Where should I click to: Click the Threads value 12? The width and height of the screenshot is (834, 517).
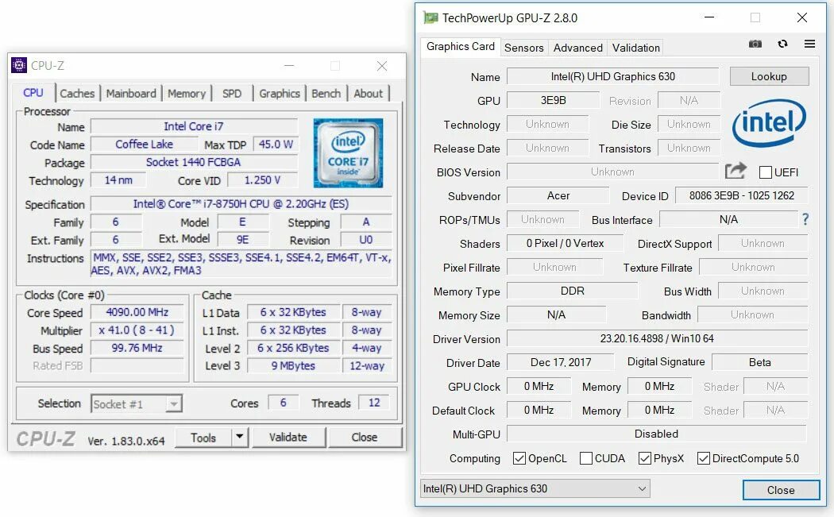[x=374, y=403]
